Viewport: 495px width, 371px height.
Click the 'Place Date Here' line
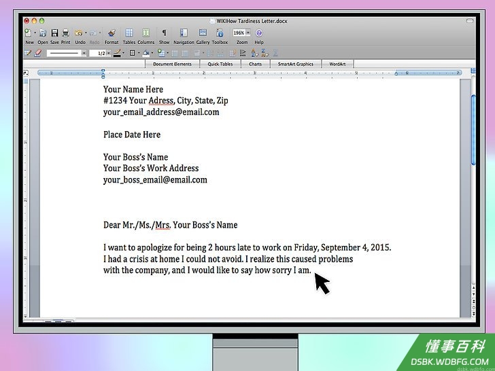pyautogui.click(x=132, y=135)
